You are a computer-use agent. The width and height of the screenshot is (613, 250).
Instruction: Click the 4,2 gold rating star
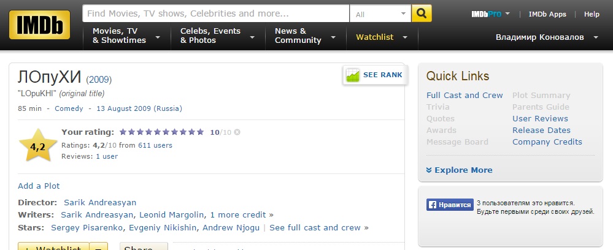click(x=38, y=145)
